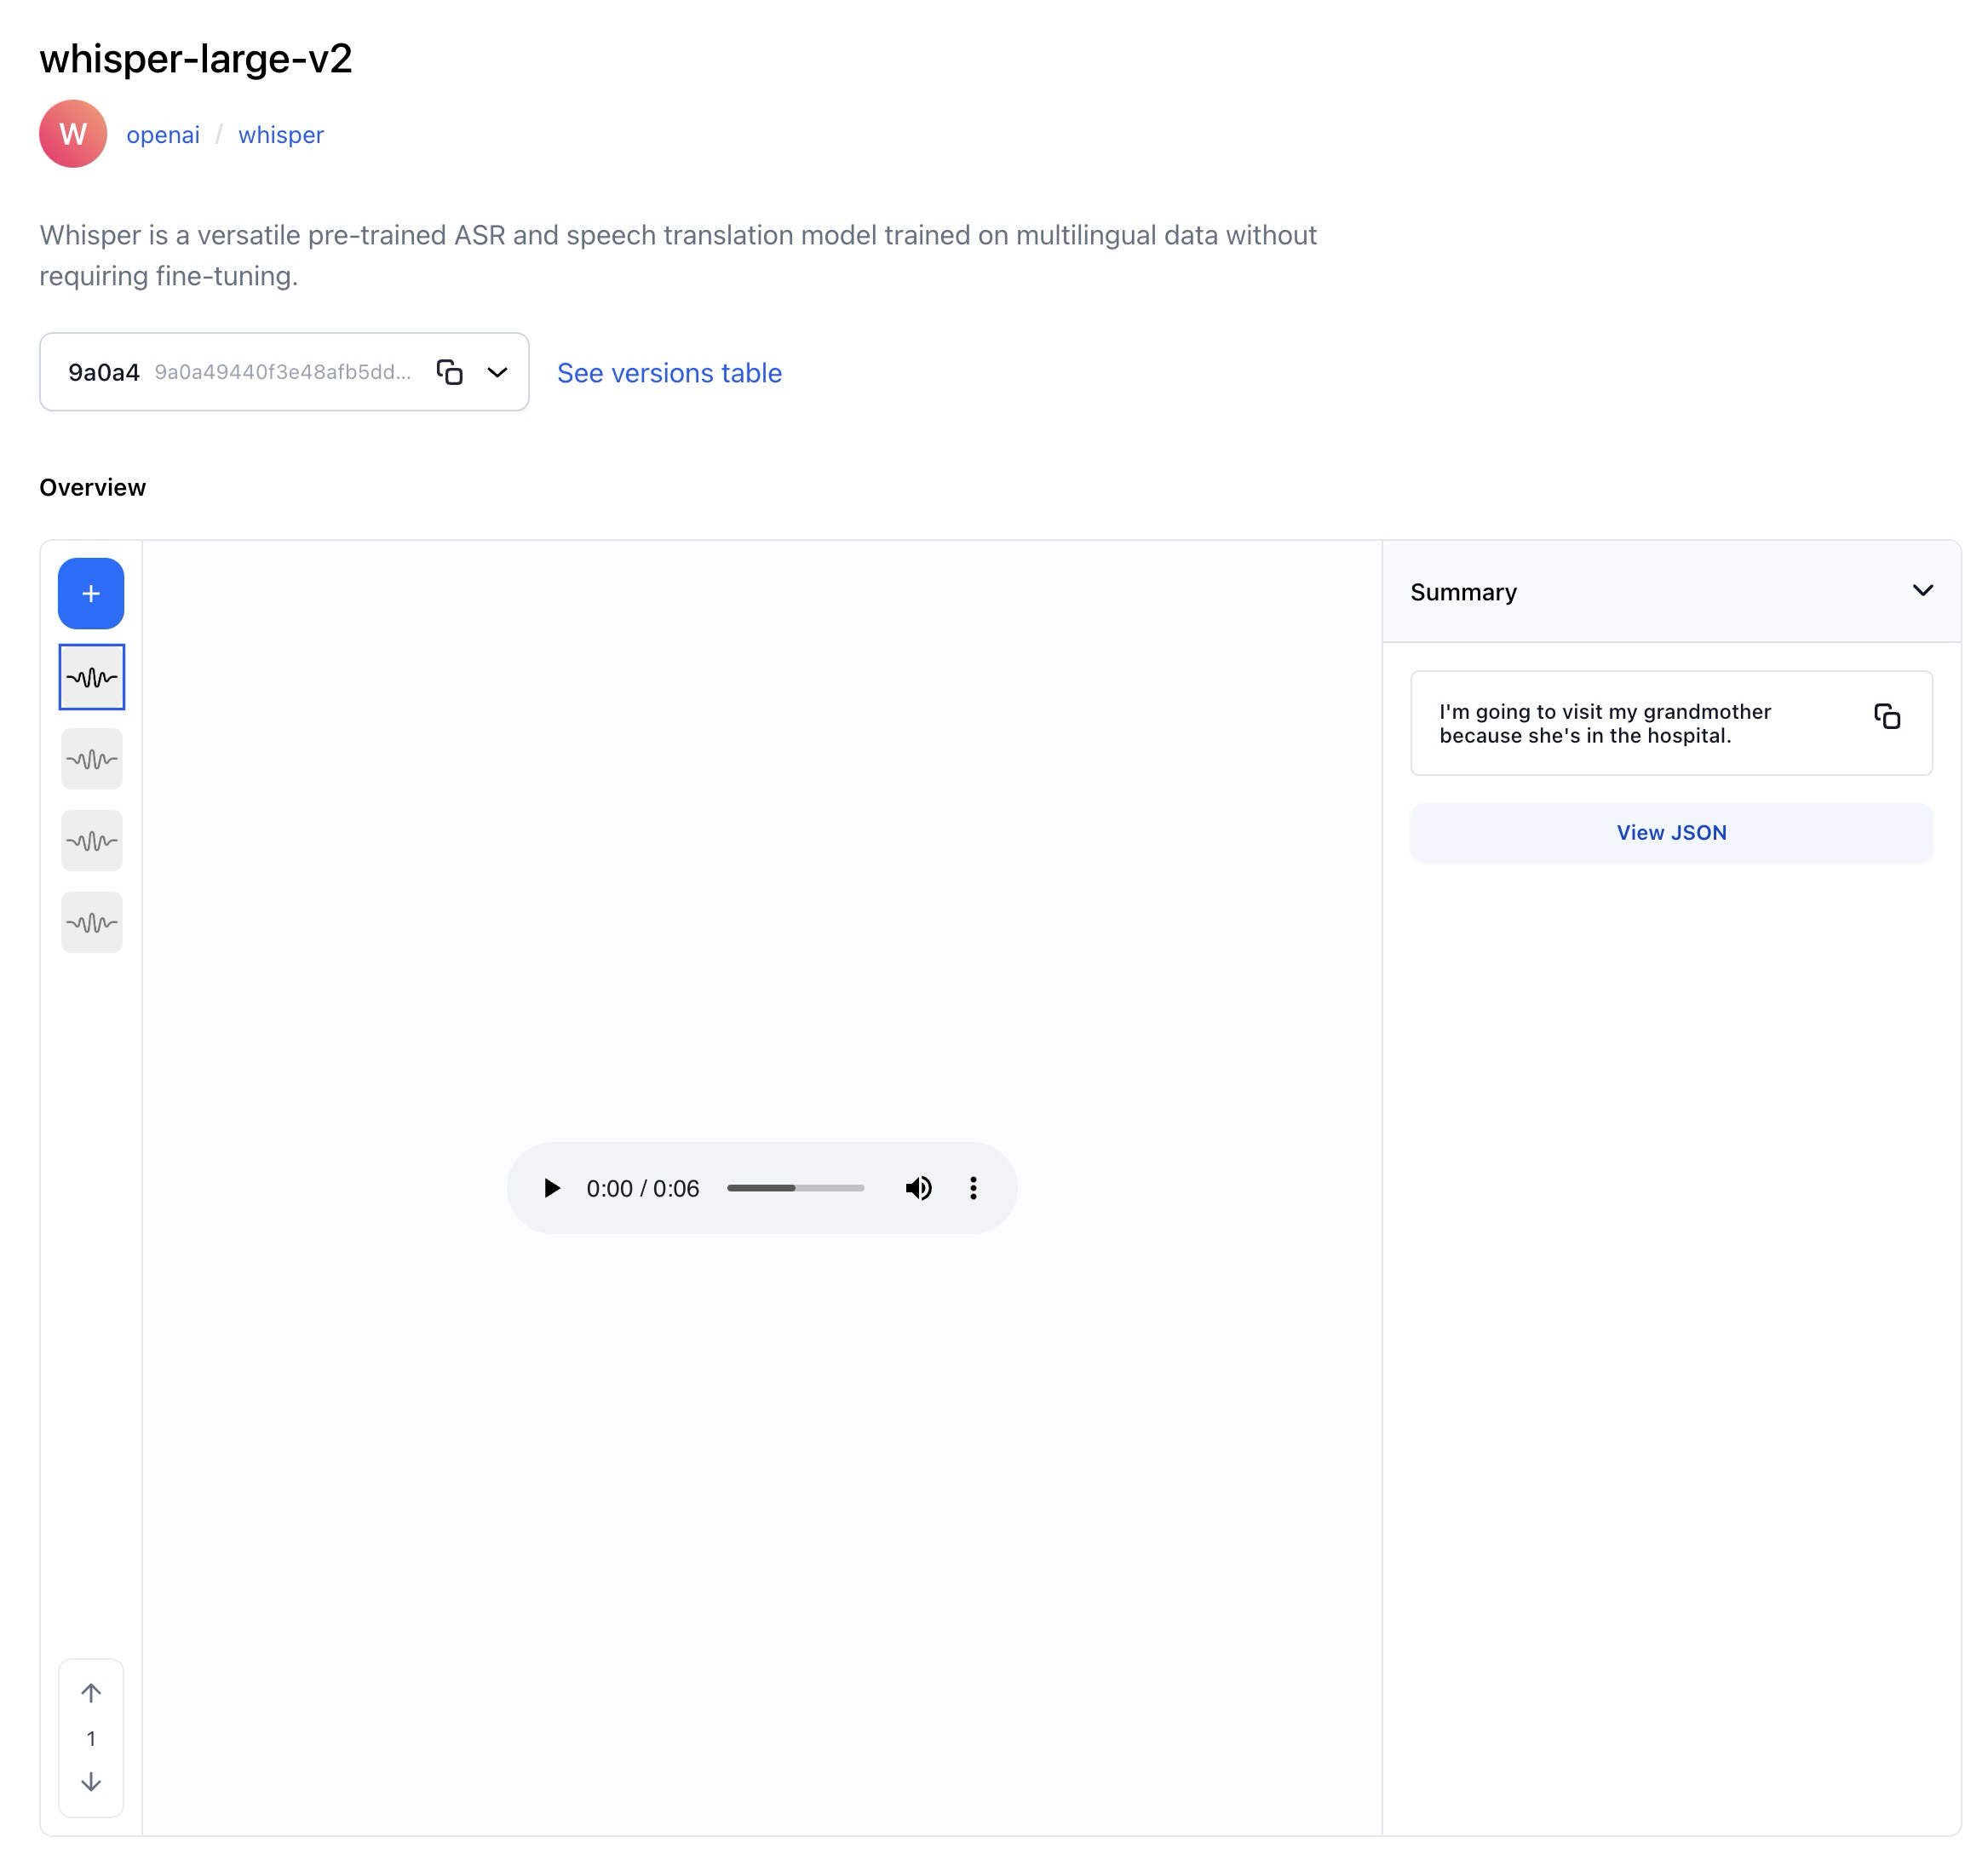
Task: Select the second waveform audio sample
Action: pyautogui.click(x=91, y=759)
